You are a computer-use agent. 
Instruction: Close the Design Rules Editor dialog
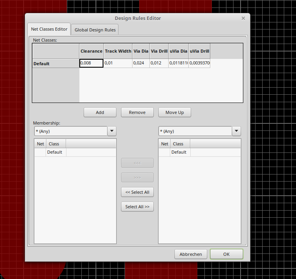pyautogui.click(x=243, y=18)
